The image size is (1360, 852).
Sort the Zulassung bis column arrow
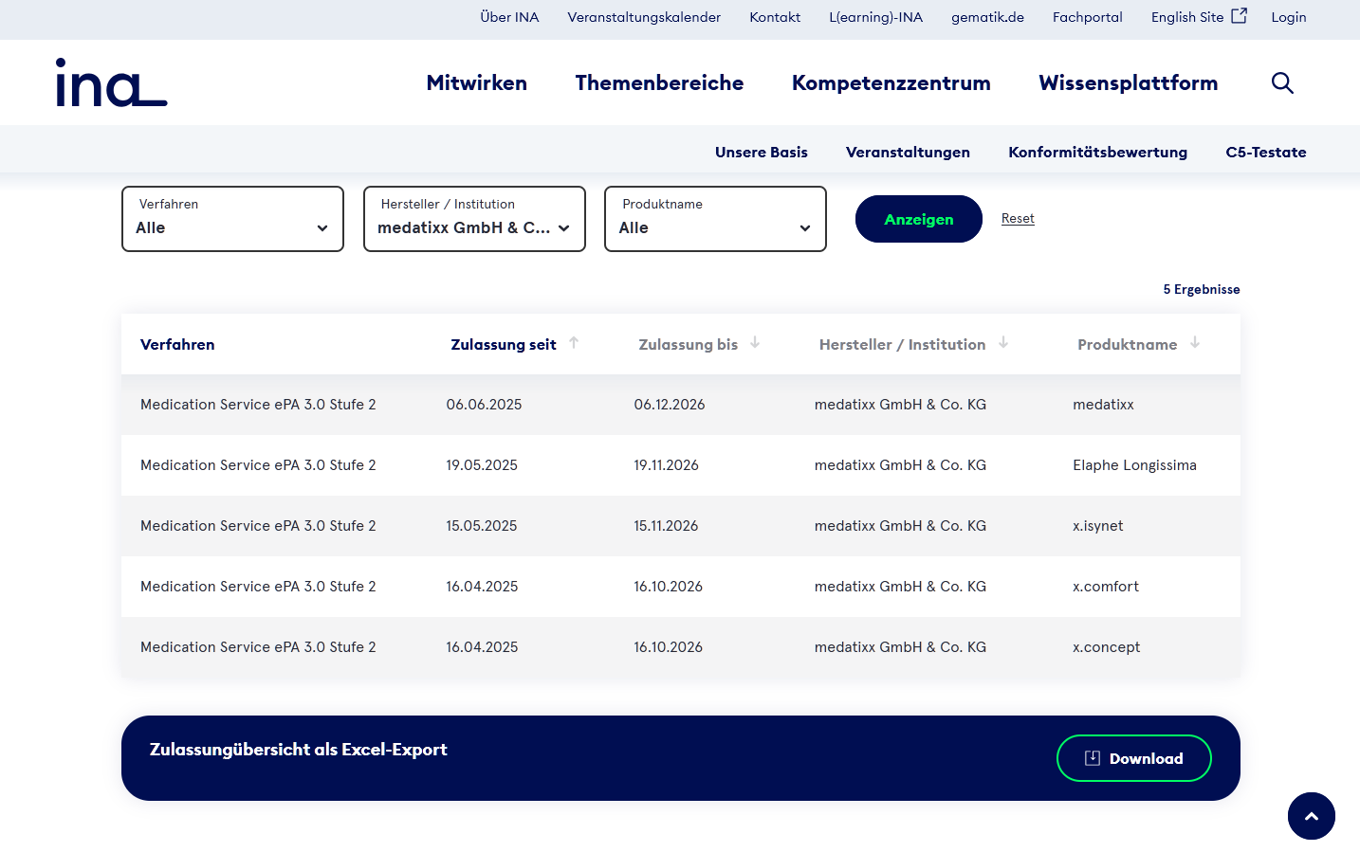[x=755, y=344]
